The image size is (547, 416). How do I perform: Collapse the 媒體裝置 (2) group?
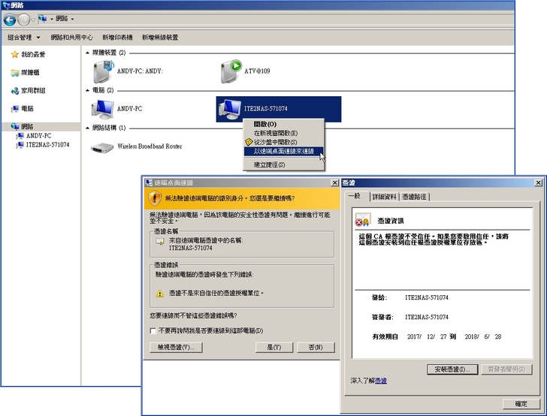tap(87, 53)
